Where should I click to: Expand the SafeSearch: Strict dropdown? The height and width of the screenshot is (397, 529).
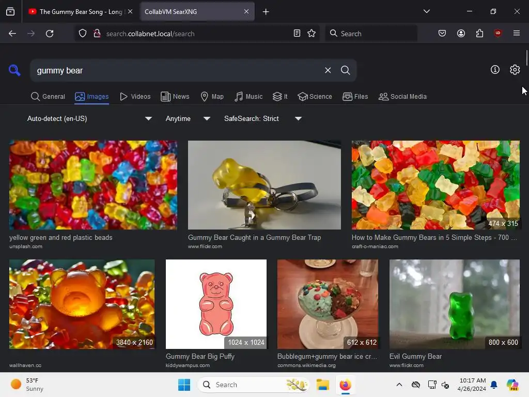pos(262,118)
